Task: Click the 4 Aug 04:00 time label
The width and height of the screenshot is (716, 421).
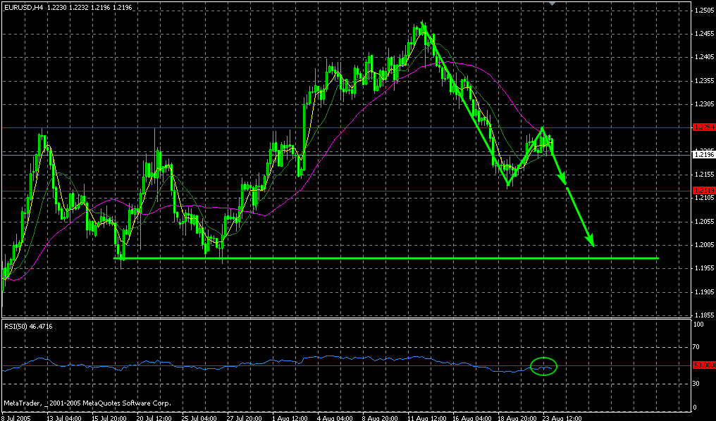Action: pyautogui.click(x=335, y=417)
